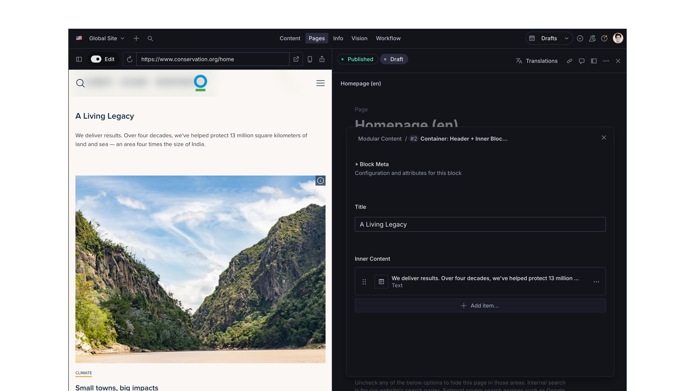The image size is (695, 391).
Task: Copy the document link icon
Action: (569, 61)
